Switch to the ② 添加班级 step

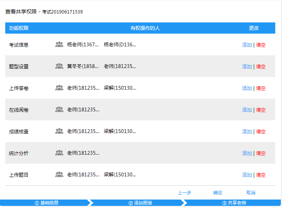coord(140,203)
